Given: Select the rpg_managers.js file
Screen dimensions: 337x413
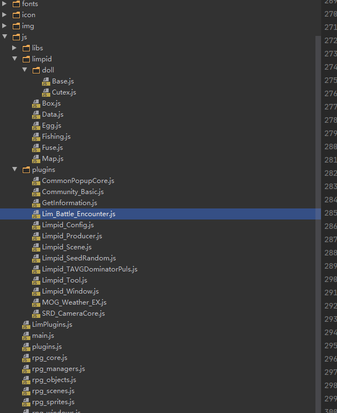Looking at the screenshot, I should coord(59,369).
